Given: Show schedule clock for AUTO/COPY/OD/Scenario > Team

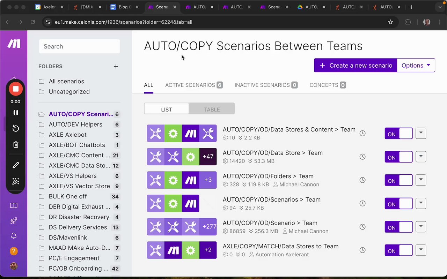Looking at the screenshot, I should pyautogui.click(x=362, y=227).
